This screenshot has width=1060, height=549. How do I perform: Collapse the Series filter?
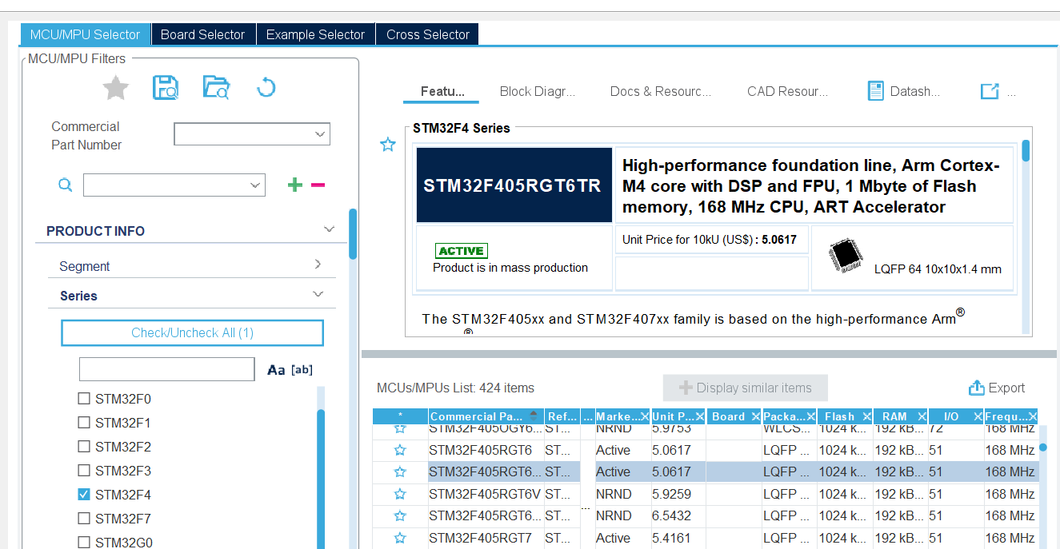(318, 294)
